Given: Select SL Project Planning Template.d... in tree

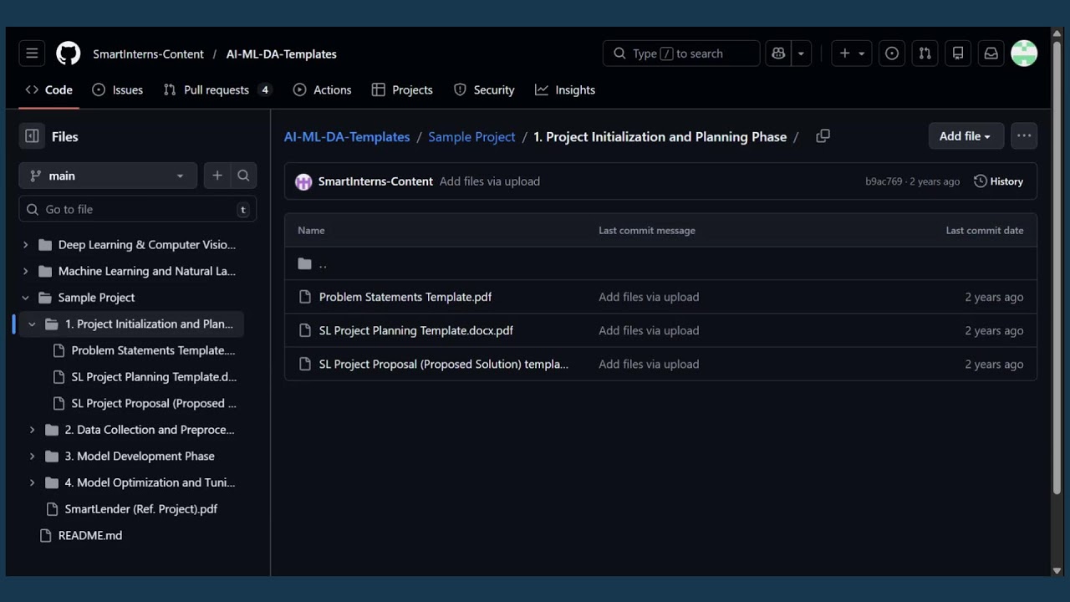Looking at the screenshot, I should tap(154, 377).
